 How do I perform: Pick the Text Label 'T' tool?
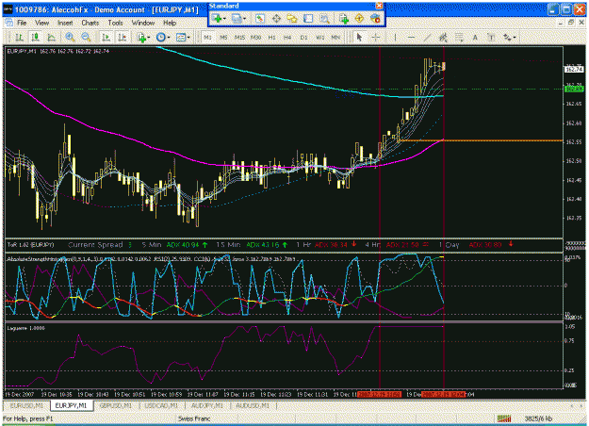pos(491,37)
